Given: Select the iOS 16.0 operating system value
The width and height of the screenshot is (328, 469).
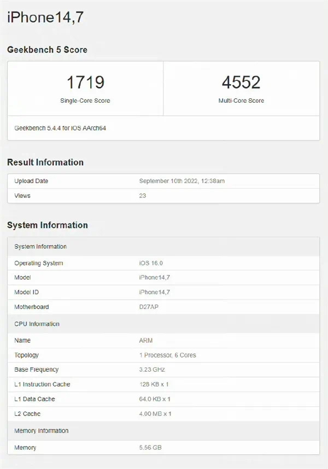Looking at the screenshot, I should [x=151, y=263].
